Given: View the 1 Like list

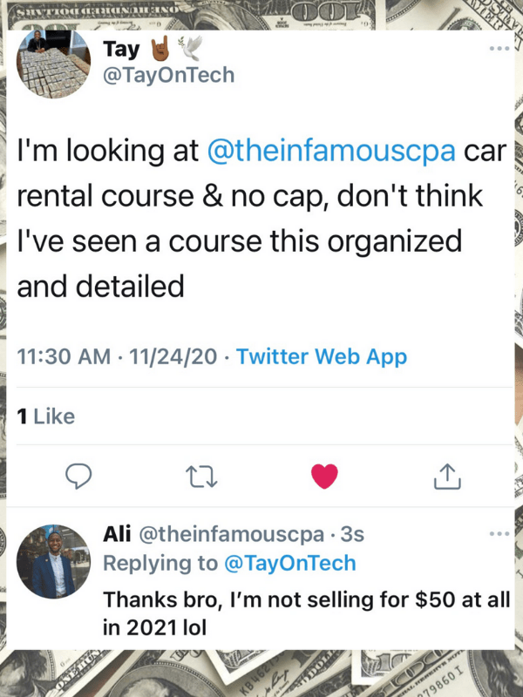Looking at the screenshot, I should pos(46,416).
